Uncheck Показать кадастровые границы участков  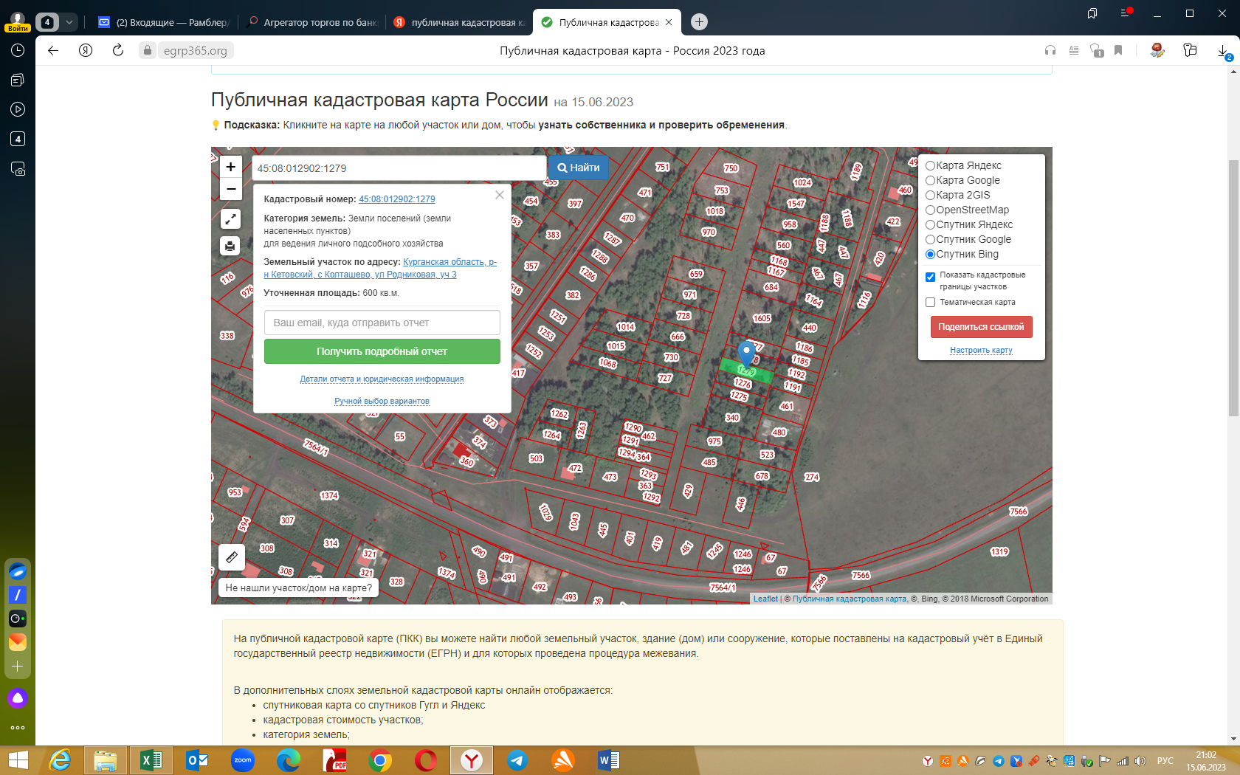[x=930, y=277]
